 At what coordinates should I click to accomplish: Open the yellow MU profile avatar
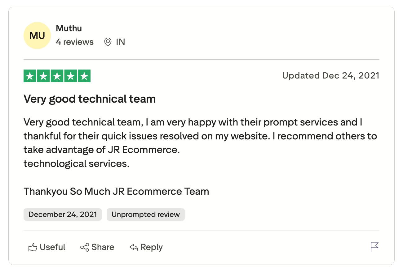pyautogui.click(x=37, y=36)
